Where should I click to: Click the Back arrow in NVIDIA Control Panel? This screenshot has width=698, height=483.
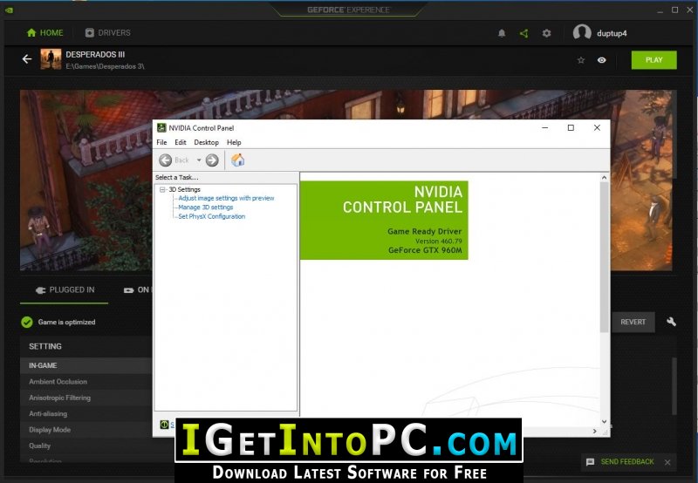[x=166, y=160]
